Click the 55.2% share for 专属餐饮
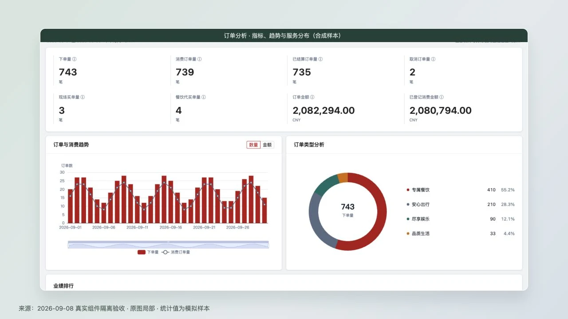The width and height of the screenshot is (568, 319). click(508, 190)
